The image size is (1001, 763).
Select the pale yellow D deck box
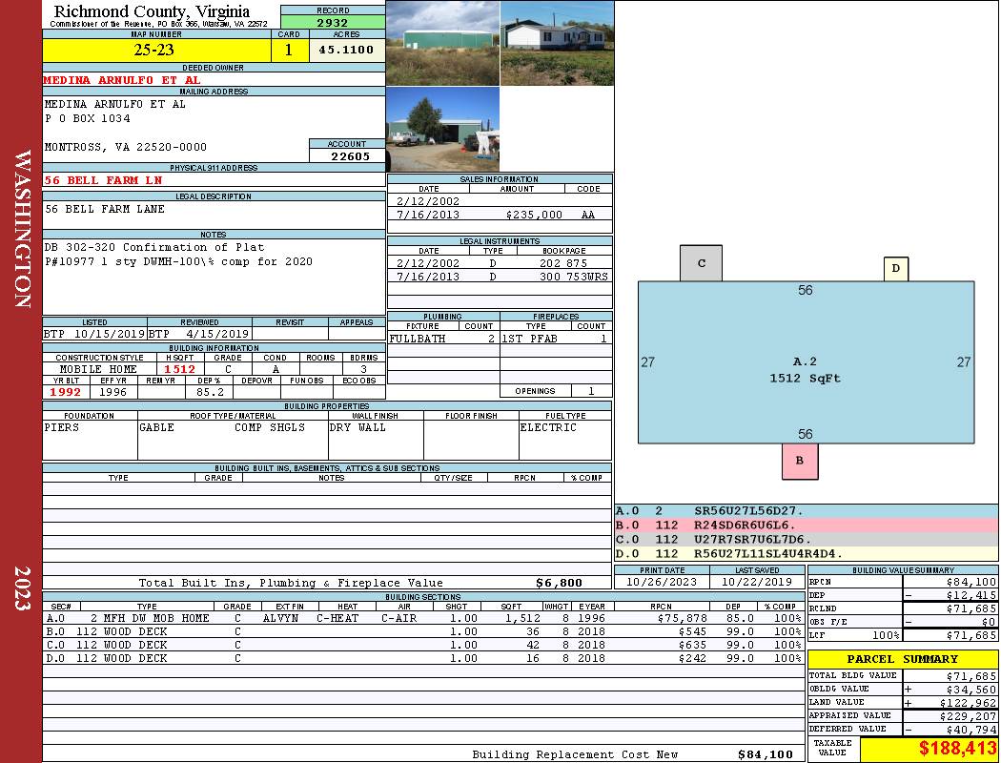point(896,269)
